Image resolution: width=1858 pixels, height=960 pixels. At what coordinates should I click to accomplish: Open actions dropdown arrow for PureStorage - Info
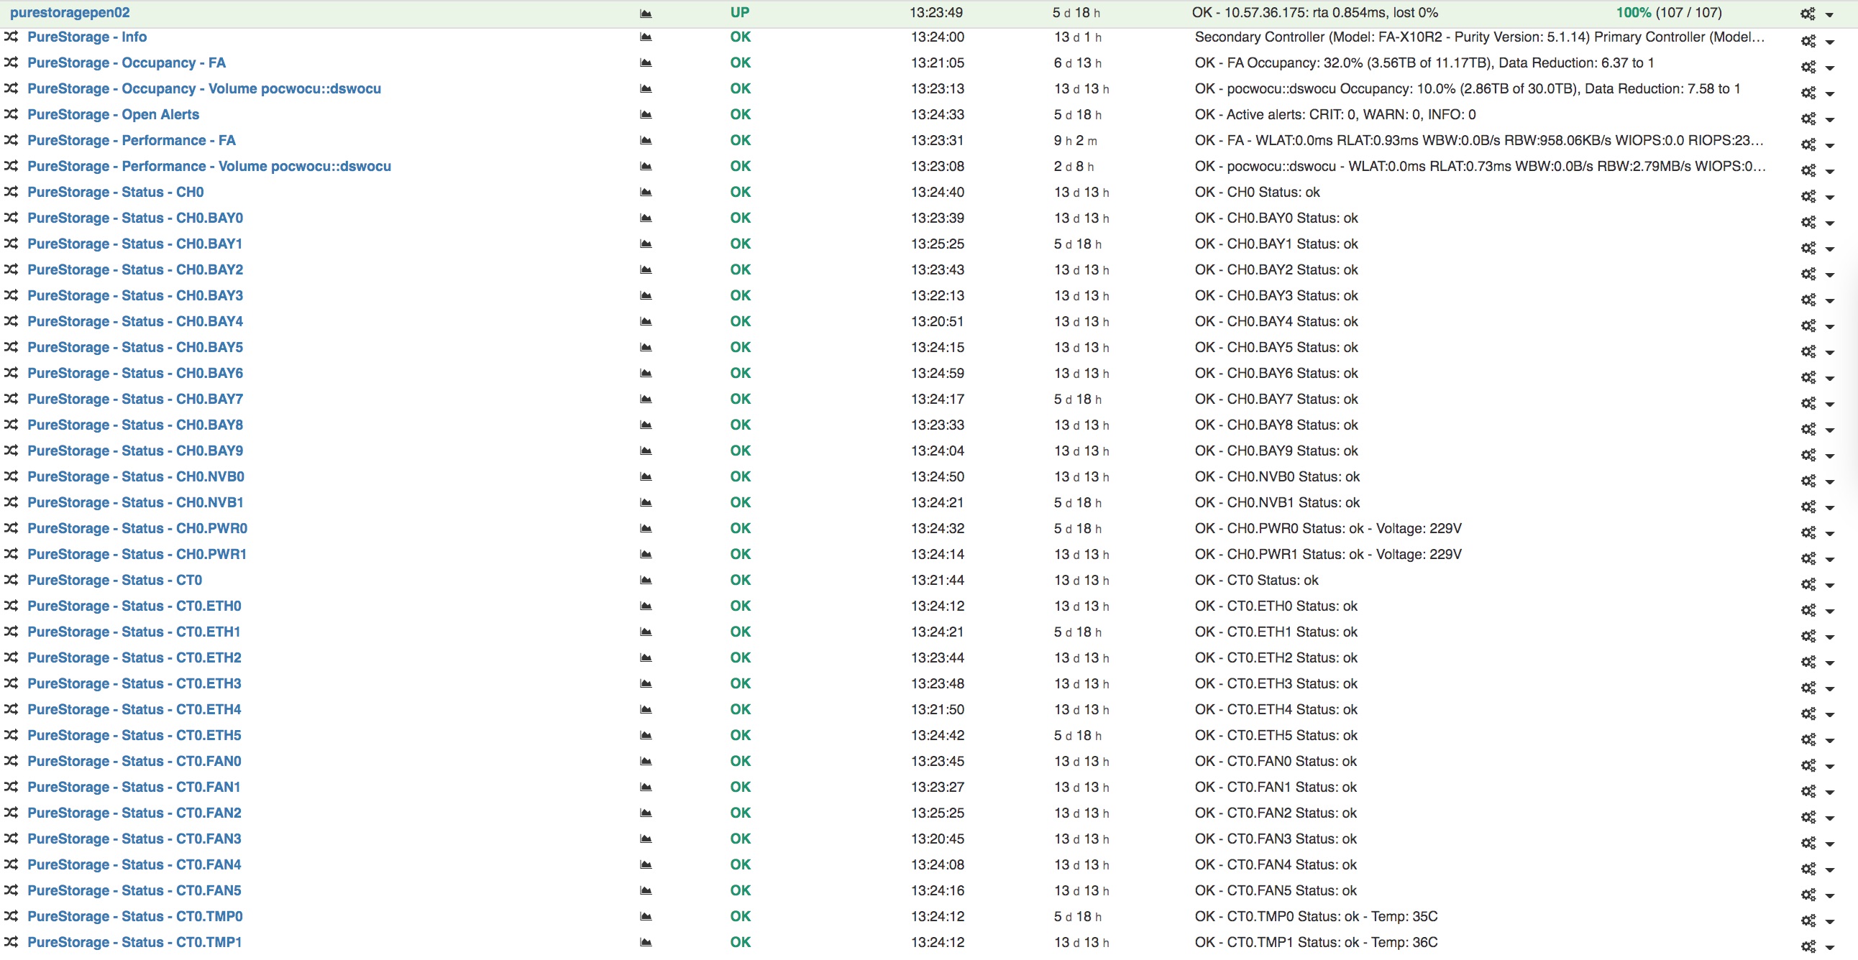pos(1829,42)
